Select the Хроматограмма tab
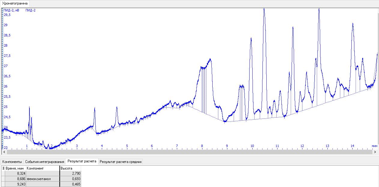The image size is (379, 187). click(x=15, y=4)
